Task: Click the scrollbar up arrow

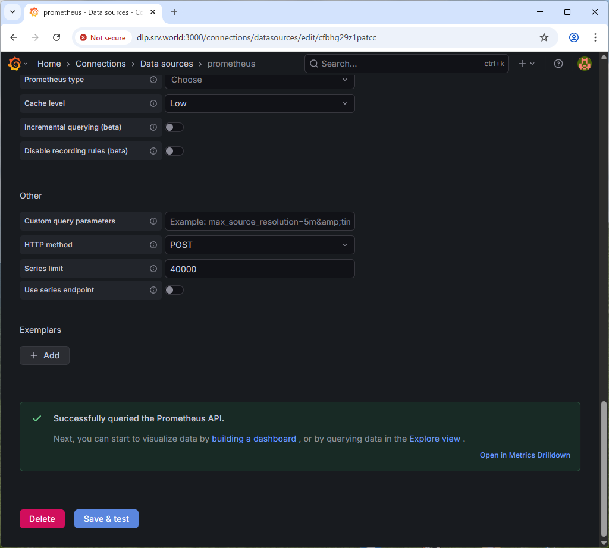Action: click(604, 56)
